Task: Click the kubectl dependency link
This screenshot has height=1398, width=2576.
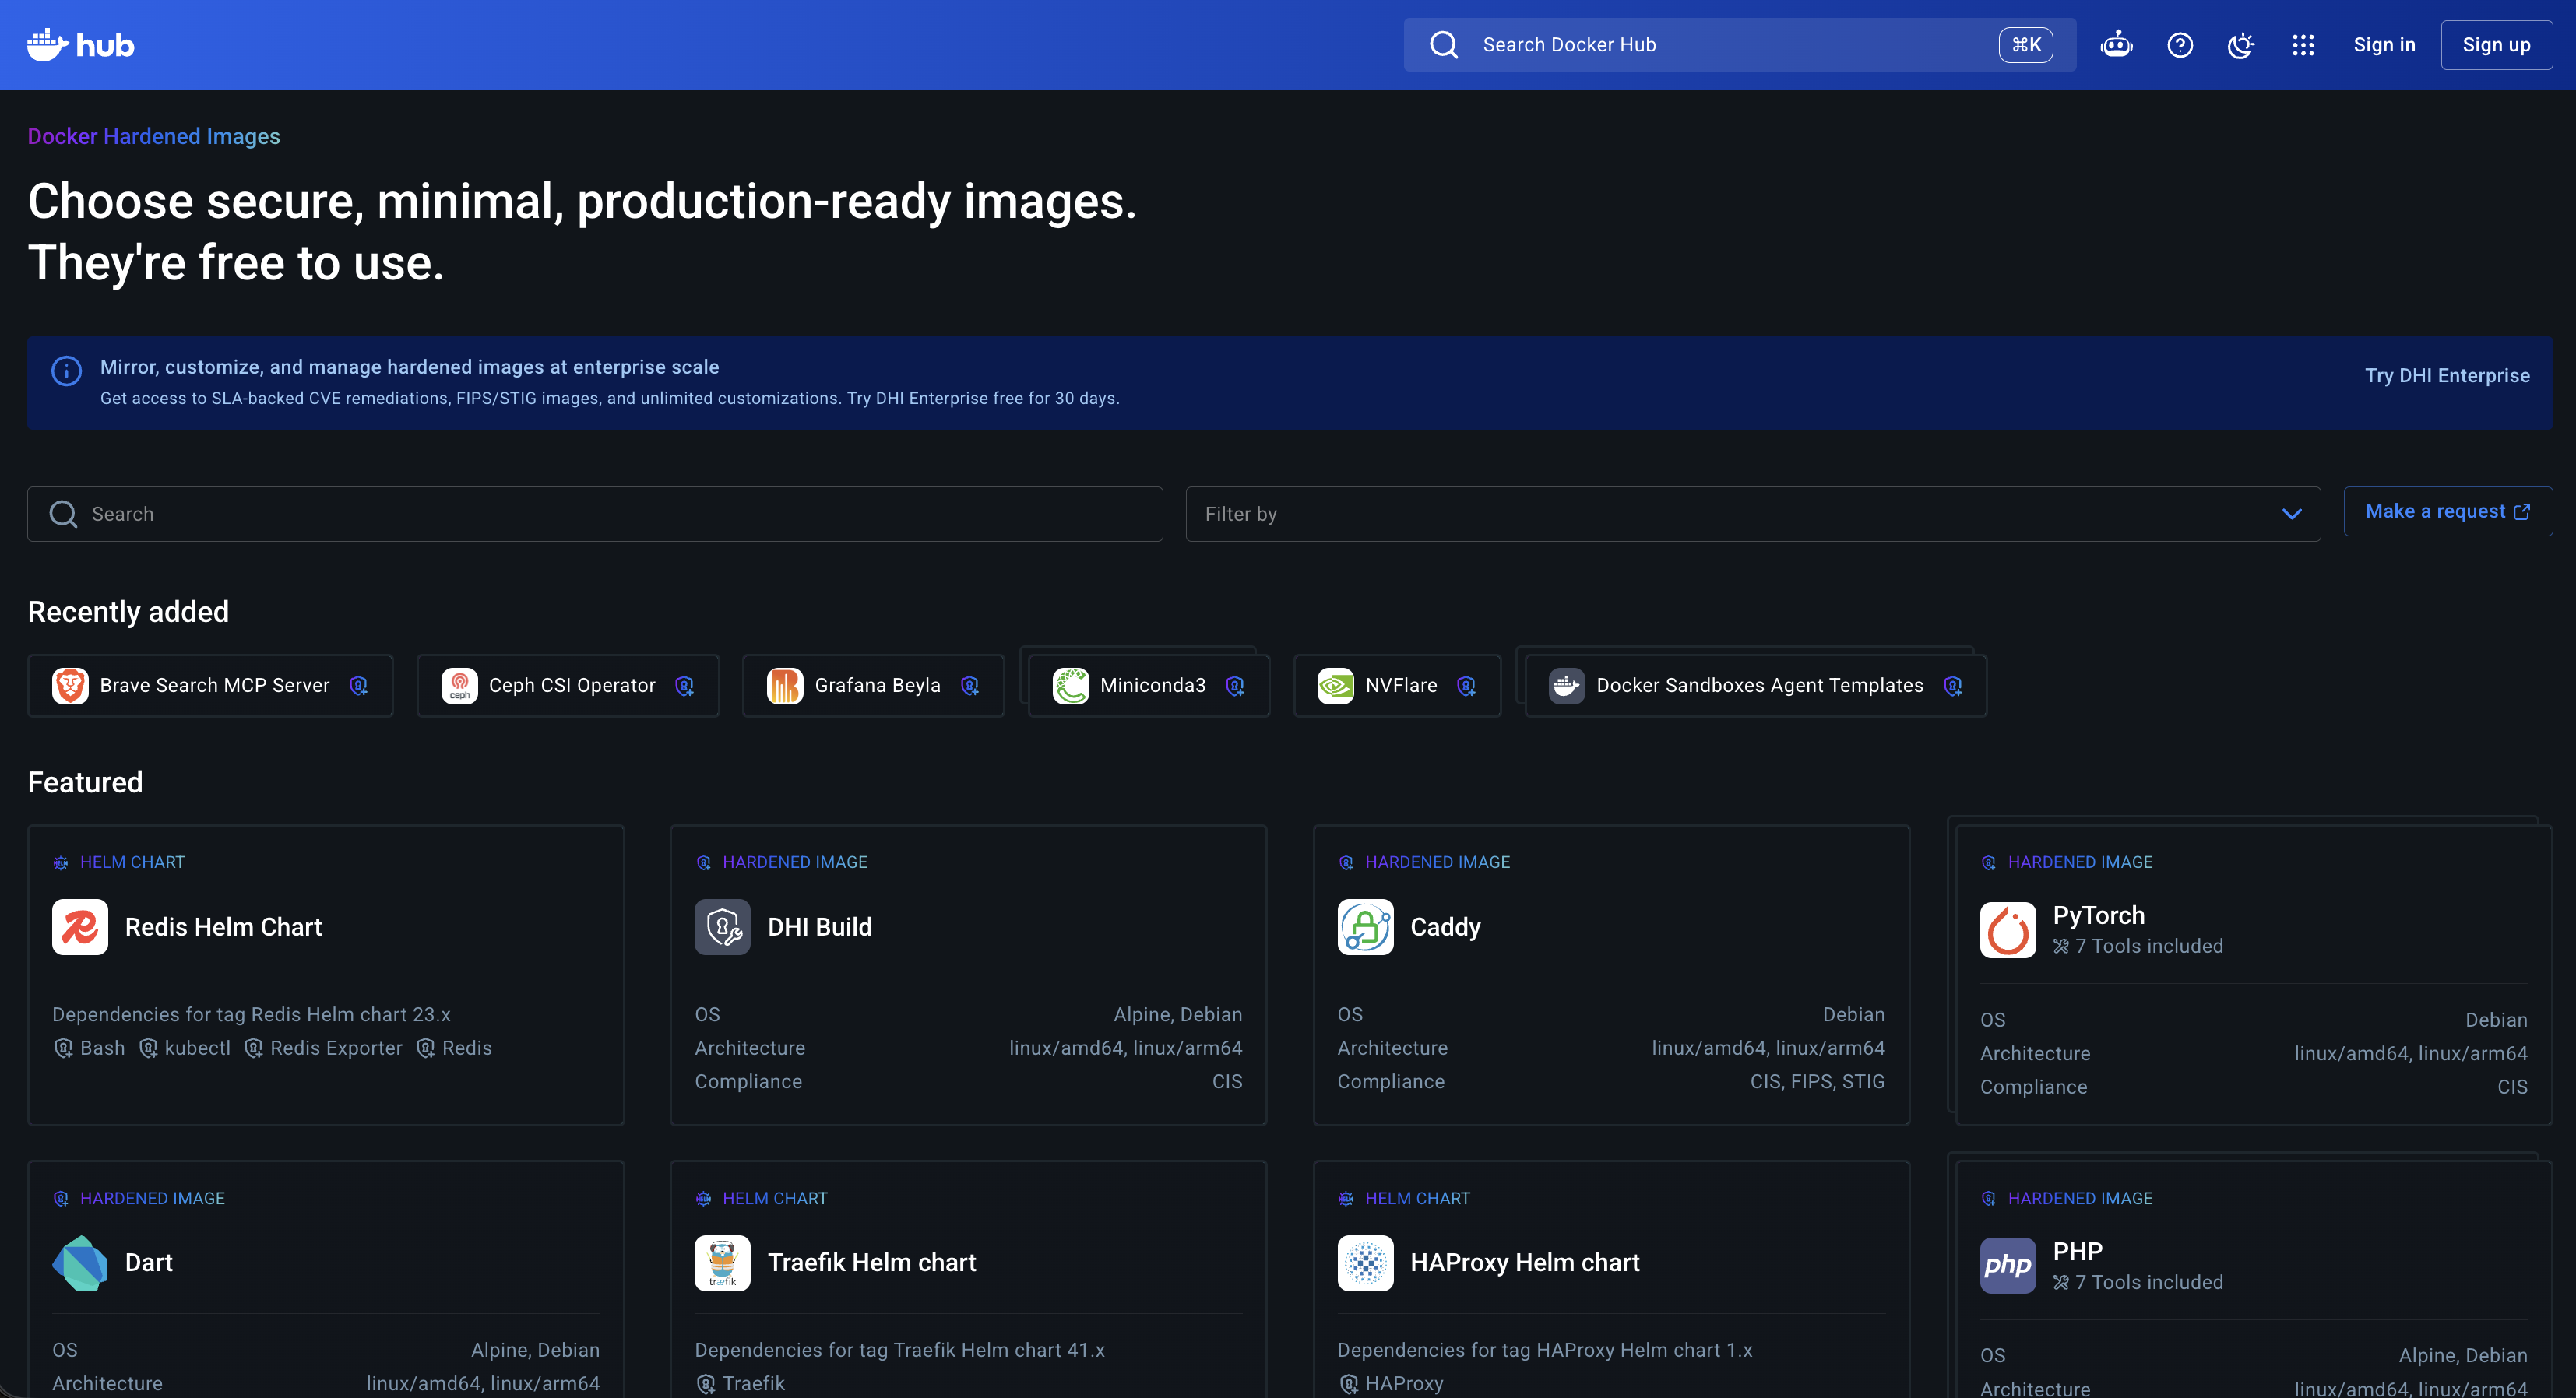Action: [185, 1048]
